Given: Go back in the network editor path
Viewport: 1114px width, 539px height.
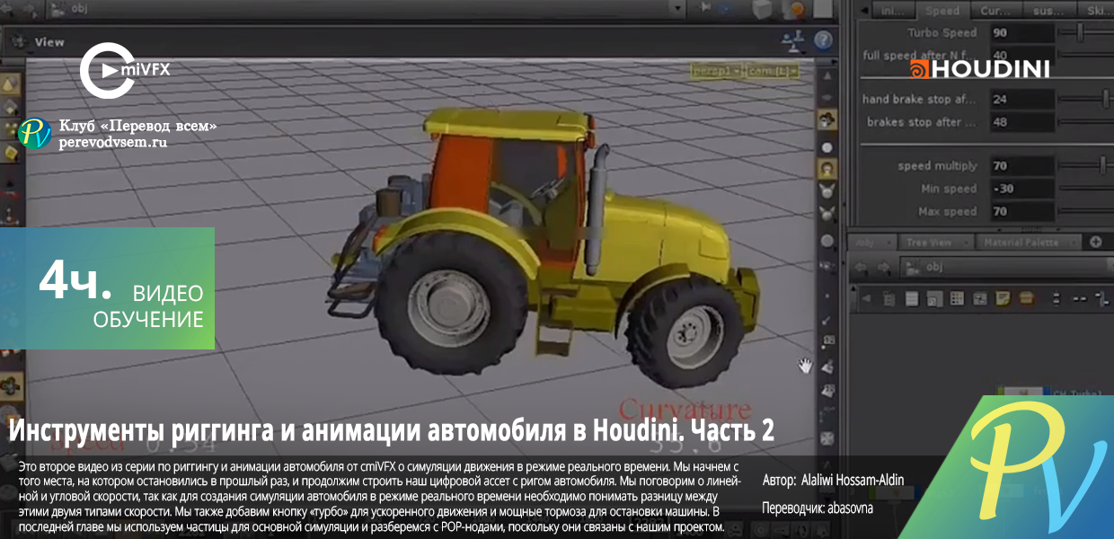Looking at the screenshot, I should click(x=861, y=267).
